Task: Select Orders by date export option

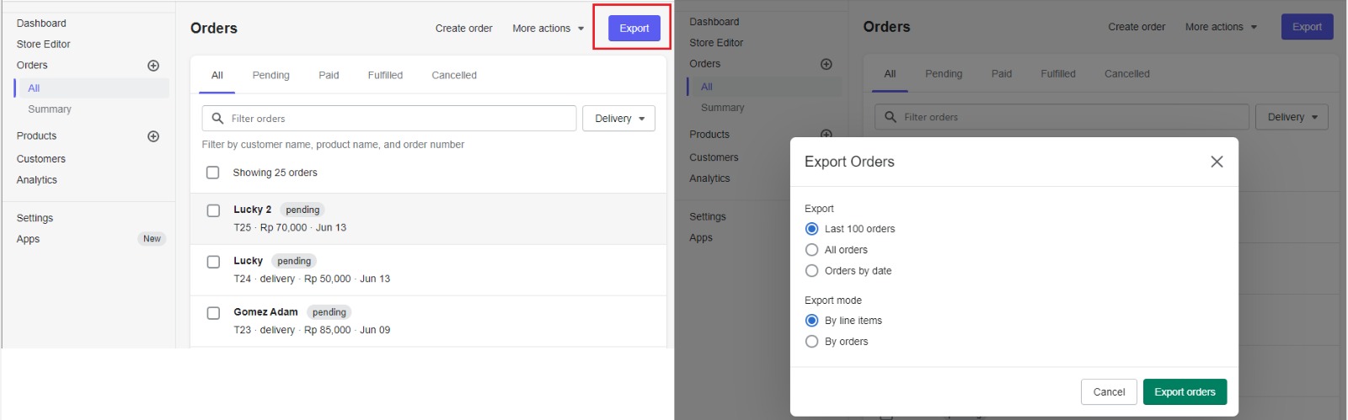Action: pyautogui.click(x=812, y=271)
